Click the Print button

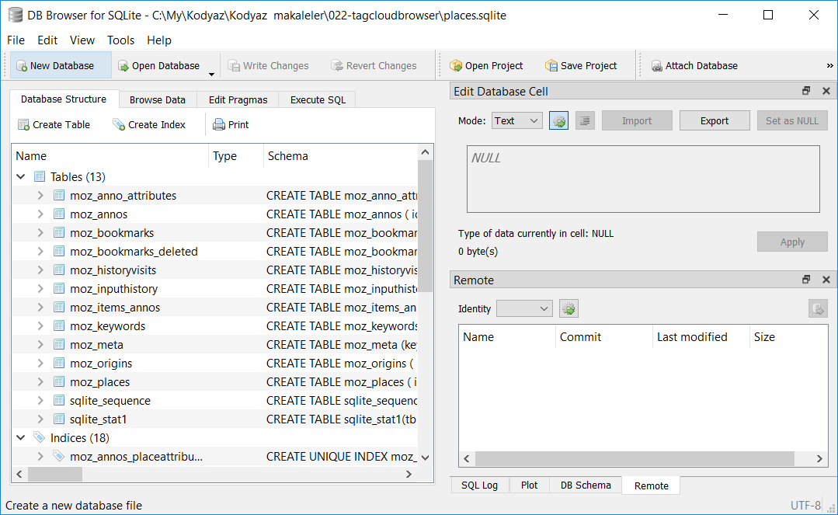pyautogui.click(x=231, y=124)
